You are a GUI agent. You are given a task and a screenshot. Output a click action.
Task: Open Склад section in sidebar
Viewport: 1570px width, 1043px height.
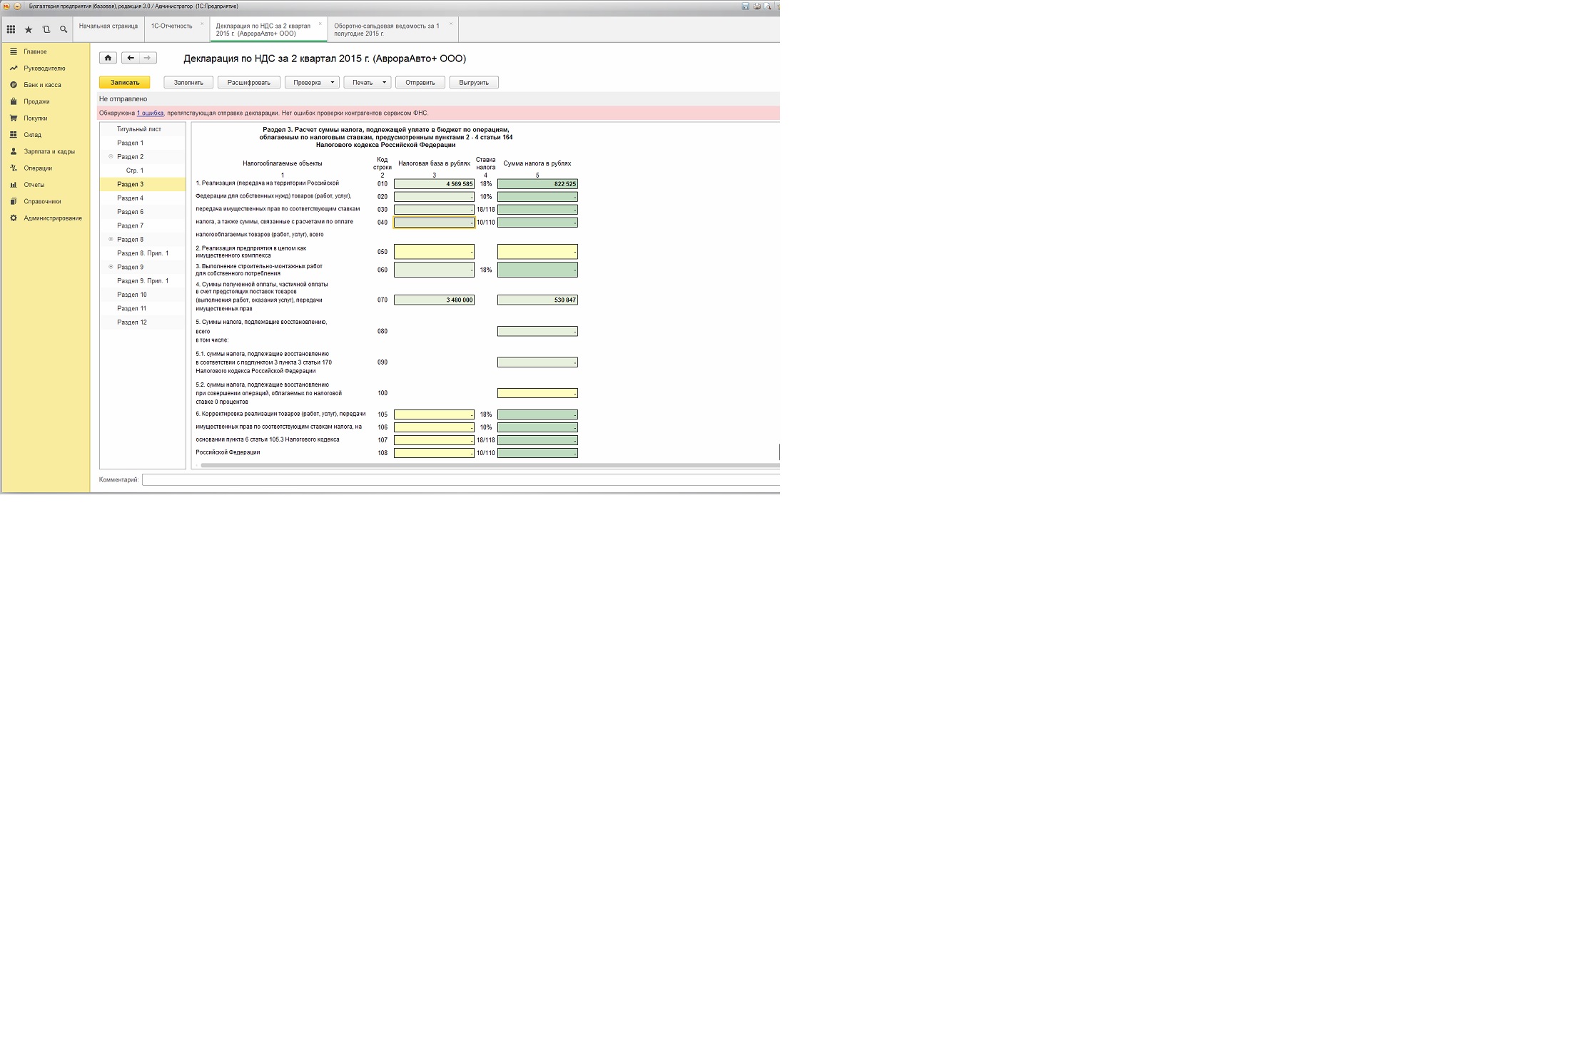click(32, 135)
